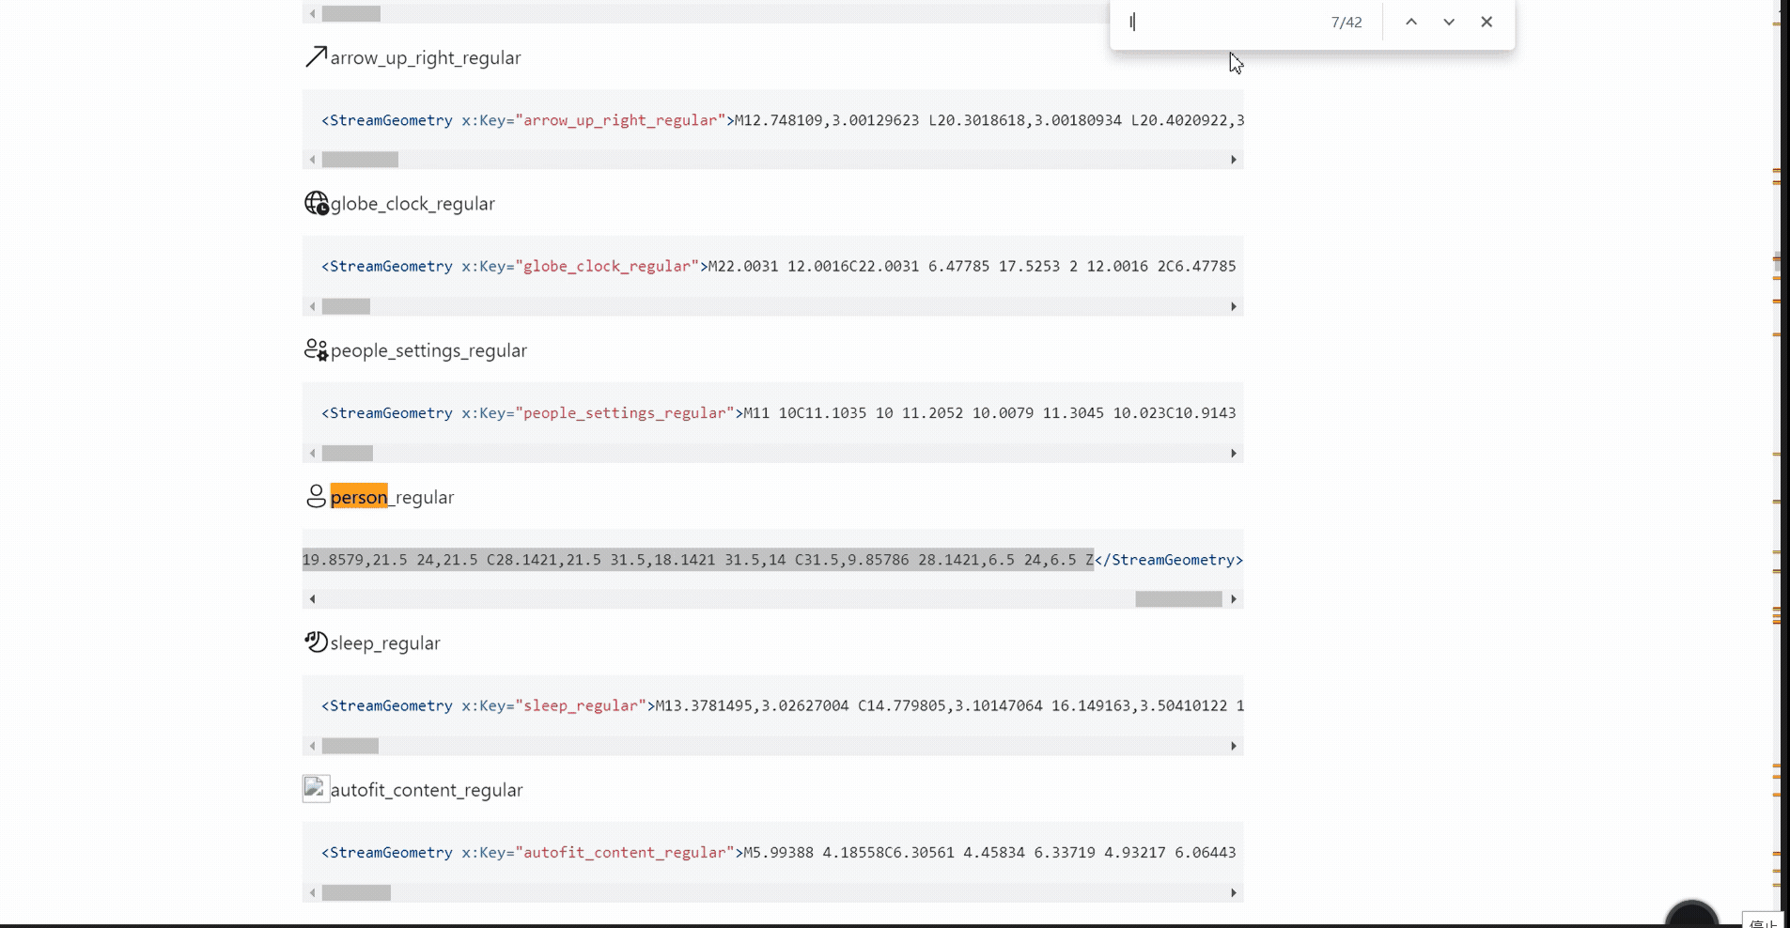Focus the find search input field
1790x928 pixels.
pos(1222,22)
